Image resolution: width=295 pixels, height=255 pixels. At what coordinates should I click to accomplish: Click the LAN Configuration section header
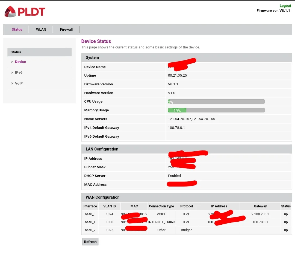click(x=187, y=149)
